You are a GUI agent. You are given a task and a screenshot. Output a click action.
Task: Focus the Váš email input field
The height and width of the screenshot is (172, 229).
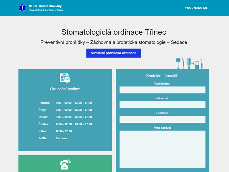pyautogui.click(x=162, y=105)
